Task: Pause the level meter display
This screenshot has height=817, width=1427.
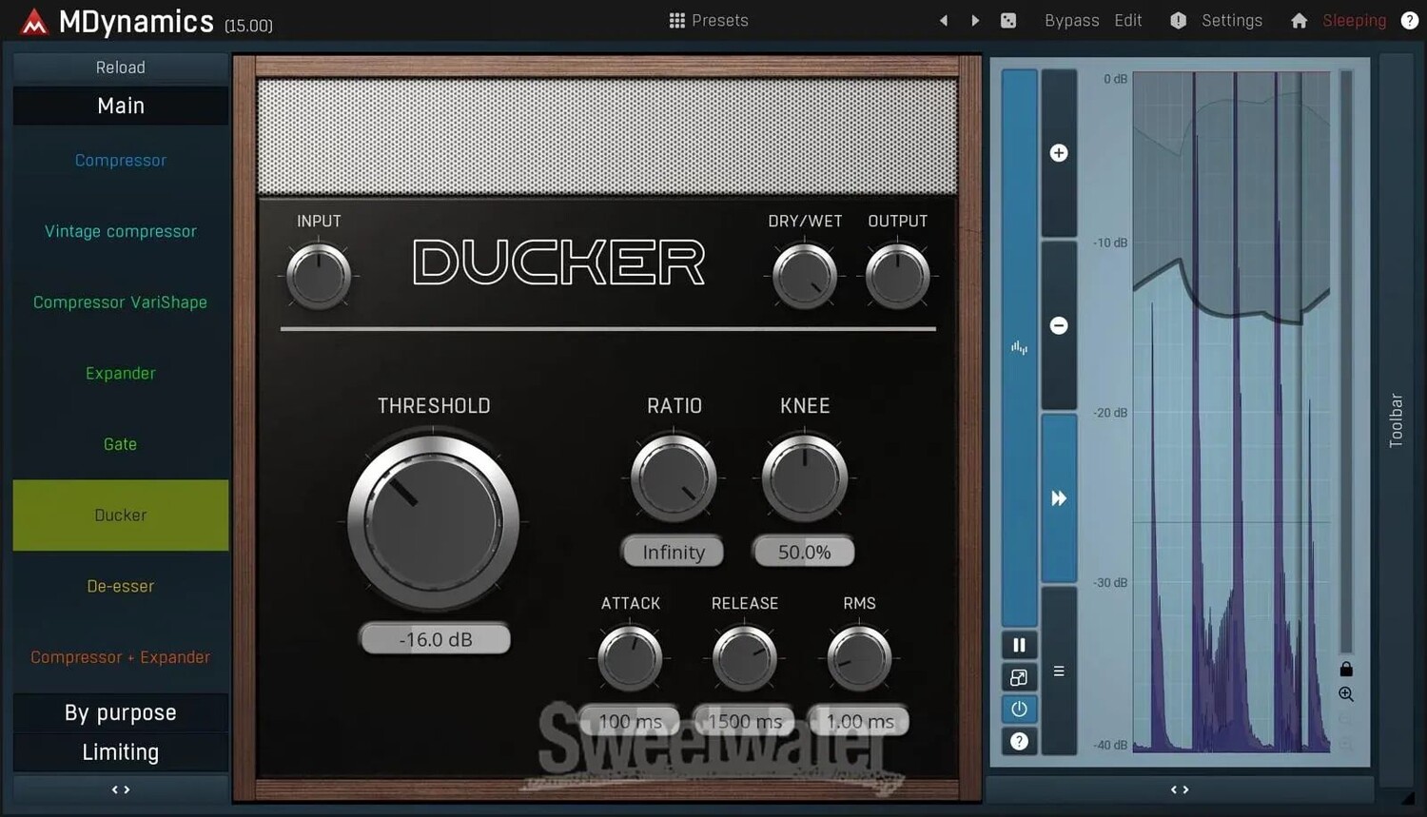Action: 1019,645
